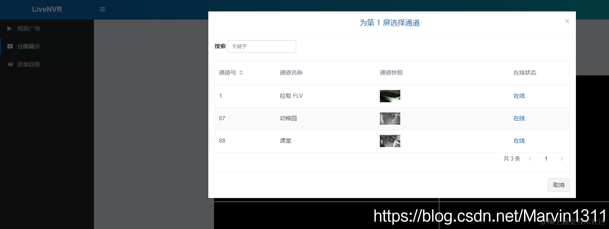Click channel number 87 cell

coord(222,119)
